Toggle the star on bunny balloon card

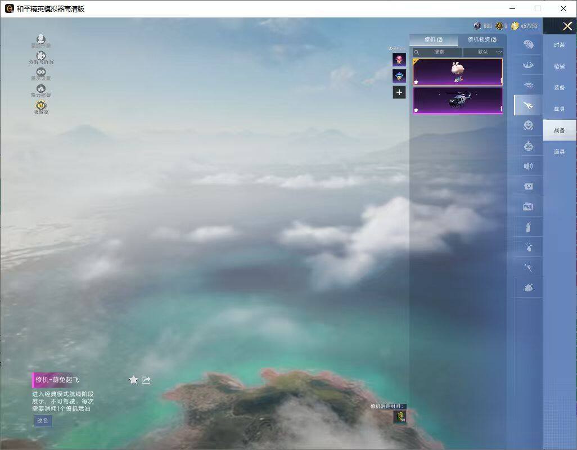point(416,82)
